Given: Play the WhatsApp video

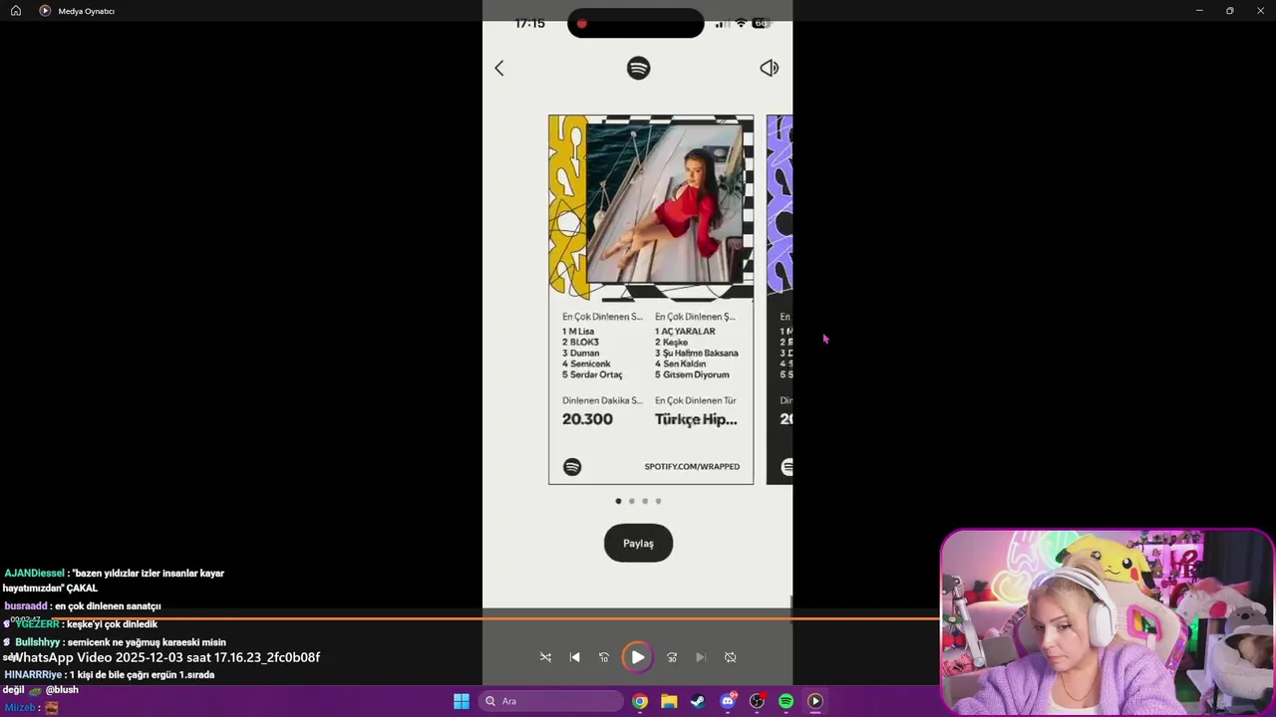Looking at the screenshot, I should [637, 657].
